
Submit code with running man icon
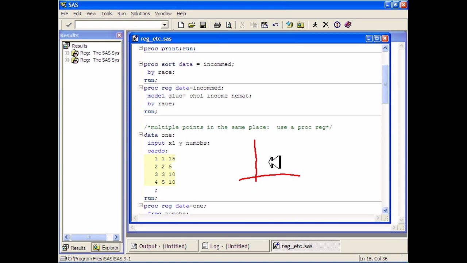pos(315,25)
